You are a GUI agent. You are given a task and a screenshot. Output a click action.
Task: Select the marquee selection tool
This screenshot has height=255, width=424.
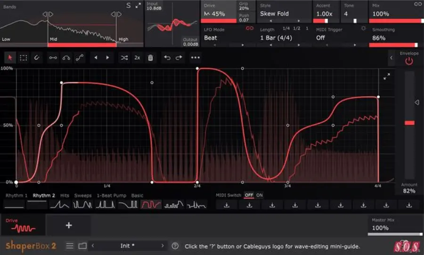tap(24, 57)
